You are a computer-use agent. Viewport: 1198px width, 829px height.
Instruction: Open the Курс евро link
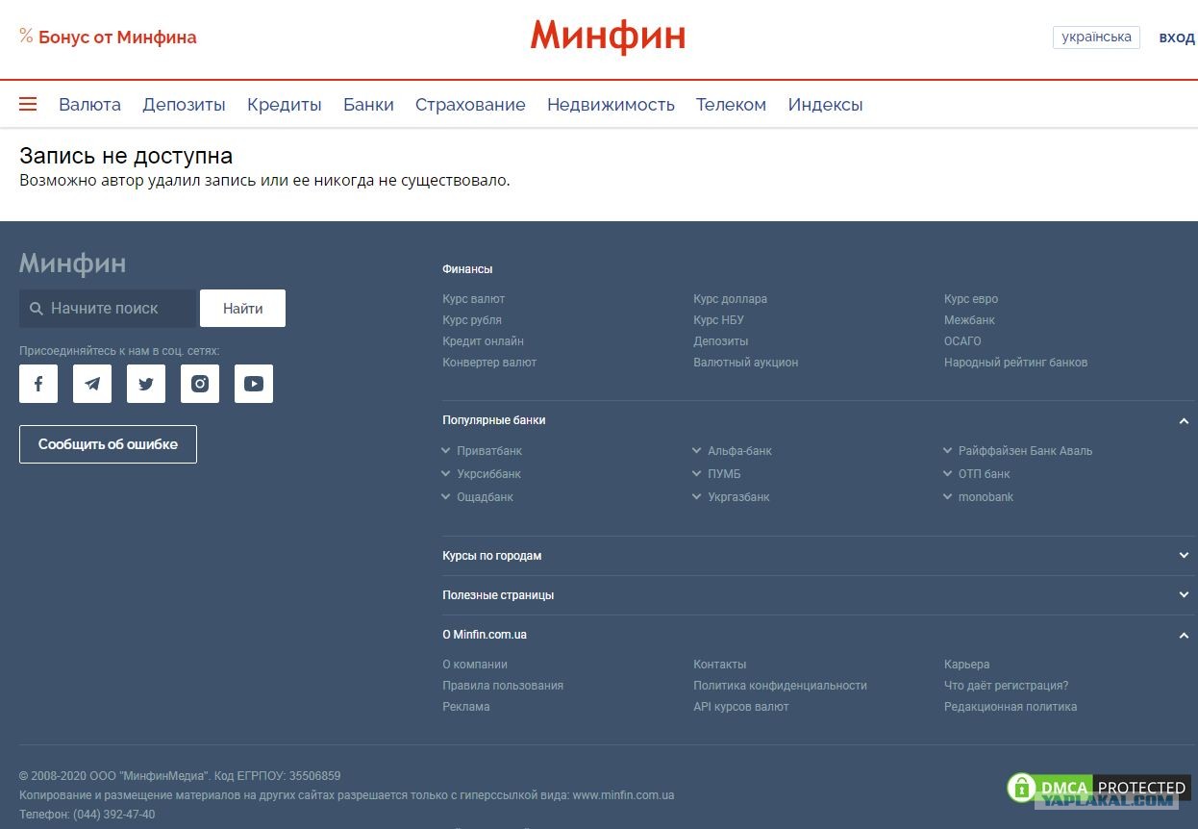coord(971,299)
